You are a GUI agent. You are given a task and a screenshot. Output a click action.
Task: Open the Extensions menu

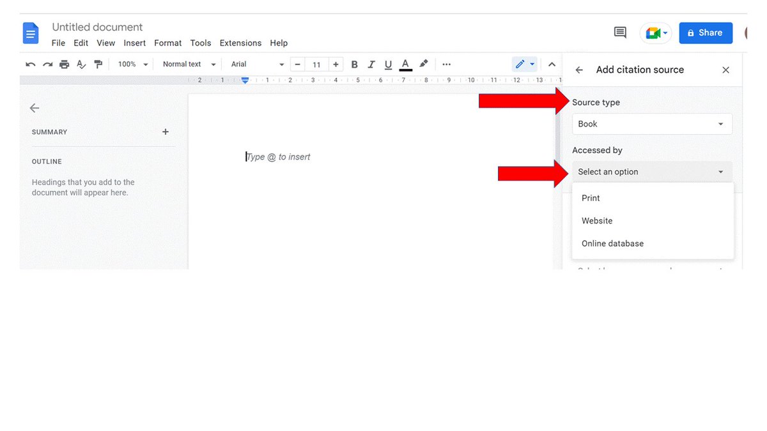pyautogui.click(x=240, y=43)
